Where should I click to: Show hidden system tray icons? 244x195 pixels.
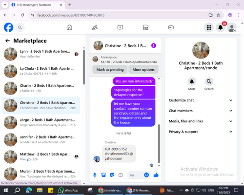click(181, 190)
